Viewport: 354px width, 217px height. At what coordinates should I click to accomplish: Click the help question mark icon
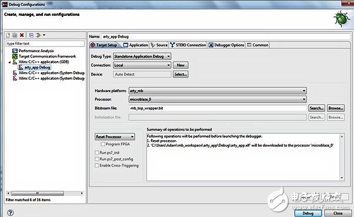tap(10, 212)
